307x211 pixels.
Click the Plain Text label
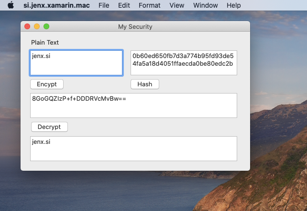[x=45, y=42]
